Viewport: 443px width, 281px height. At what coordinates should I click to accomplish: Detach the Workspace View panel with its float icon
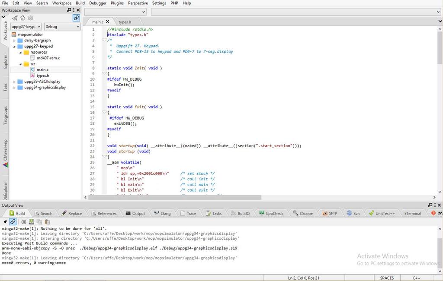pyautogui.click(x=69, y=10)
